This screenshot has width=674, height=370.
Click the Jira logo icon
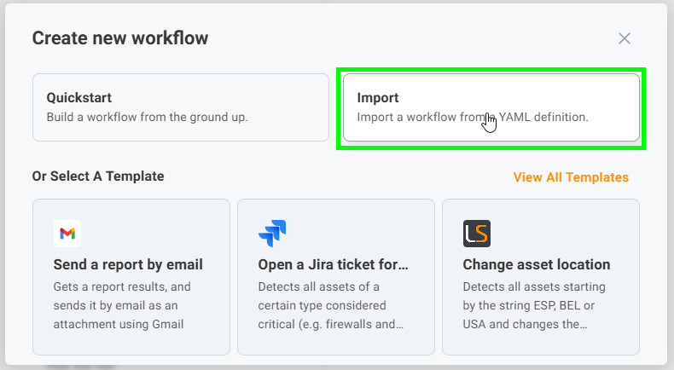(271, 233)
